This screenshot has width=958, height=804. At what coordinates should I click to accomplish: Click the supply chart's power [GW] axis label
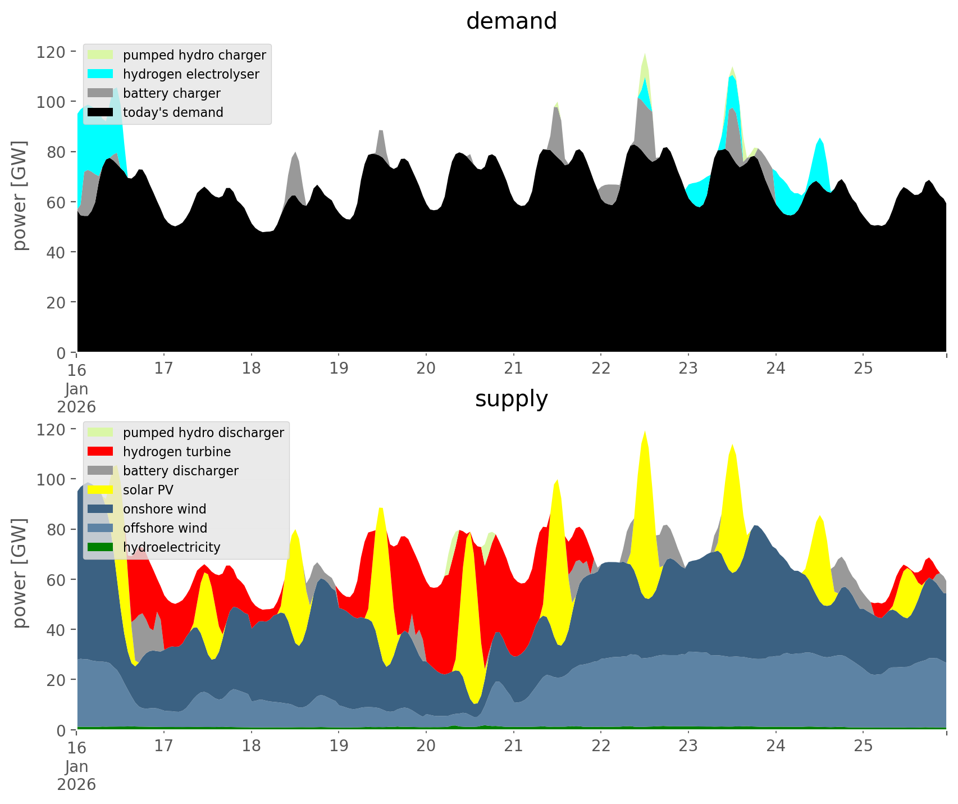(x=20, y=573)
